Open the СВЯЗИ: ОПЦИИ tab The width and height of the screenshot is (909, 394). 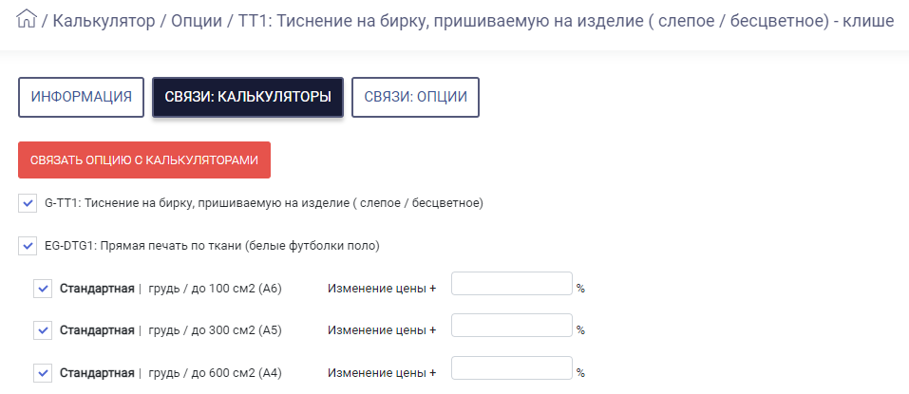(x=416, y=98)
